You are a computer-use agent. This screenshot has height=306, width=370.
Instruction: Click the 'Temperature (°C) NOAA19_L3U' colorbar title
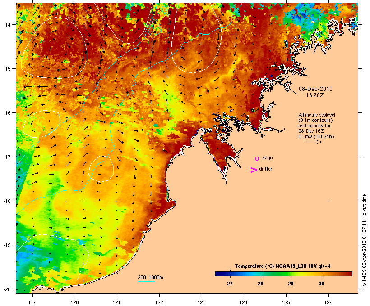tap(282, 266)
